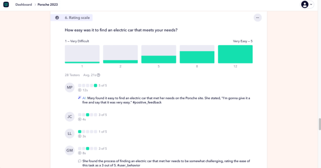
Task: Click the page's vertical scrollbar thumb
Action: tap(320, 124)
